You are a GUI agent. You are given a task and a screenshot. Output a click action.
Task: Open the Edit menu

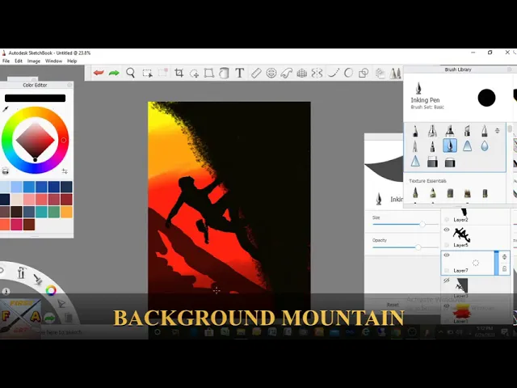[19, 61]
